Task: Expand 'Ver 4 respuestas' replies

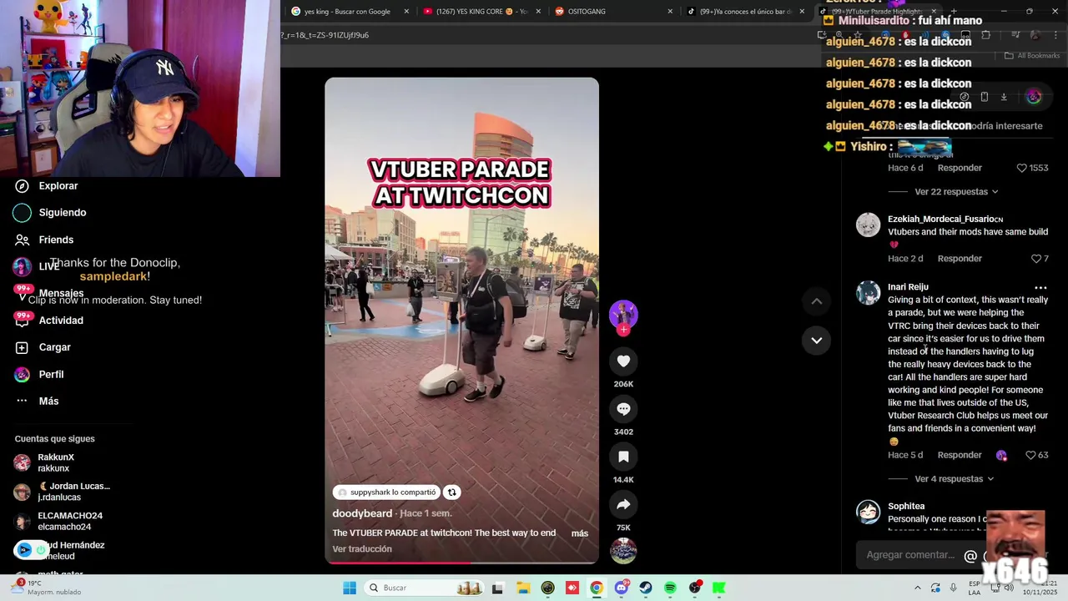Action: point(954,479)
